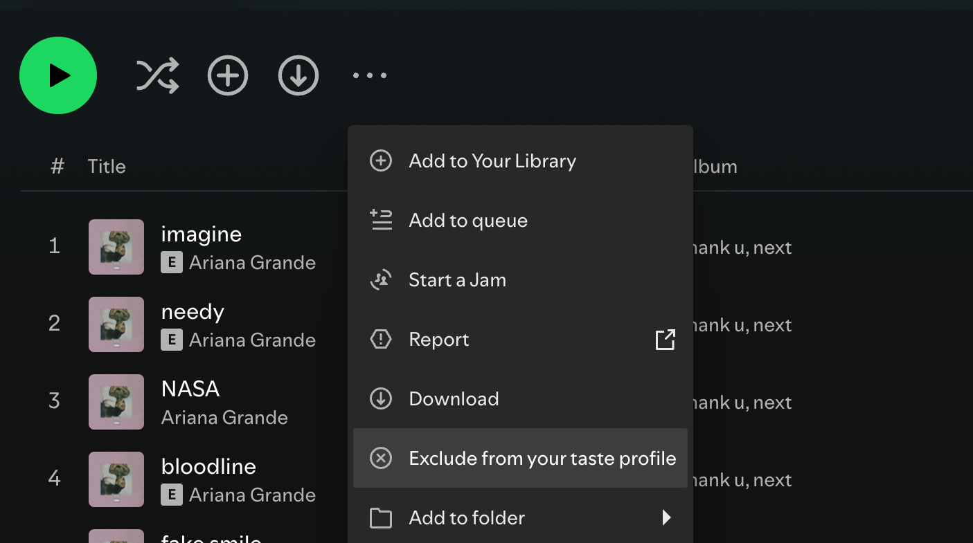Click track number 2 in the list
Screen dimensions: 973x543
click(54, 324)
